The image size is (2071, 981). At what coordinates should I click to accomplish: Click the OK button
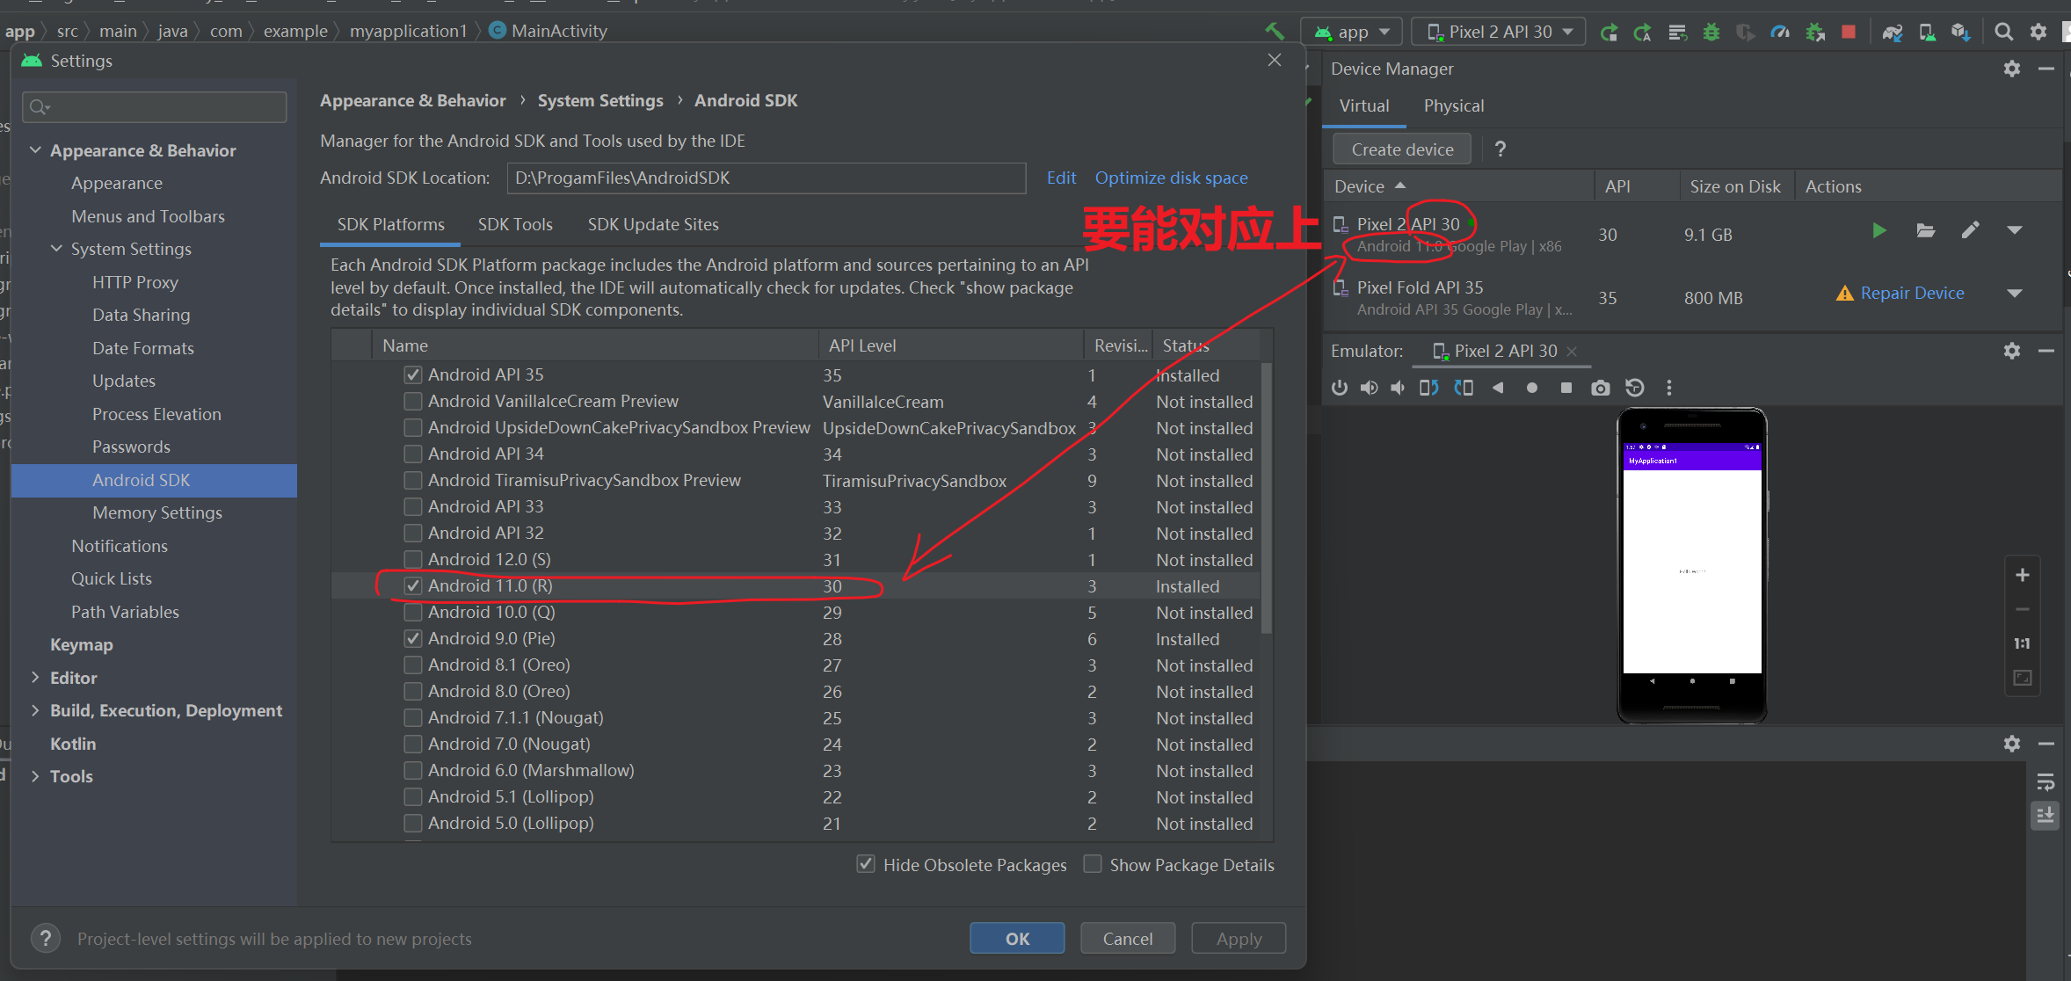point(1017,939)
